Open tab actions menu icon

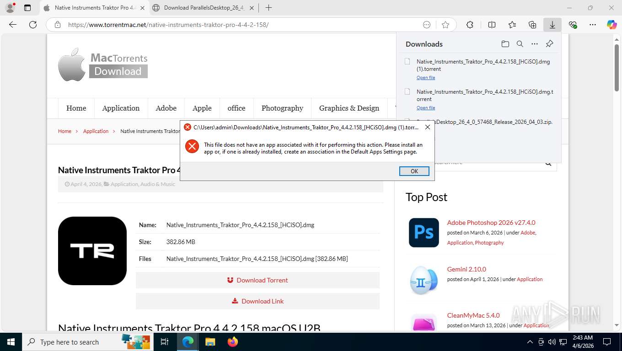click(x=27, y=8)
